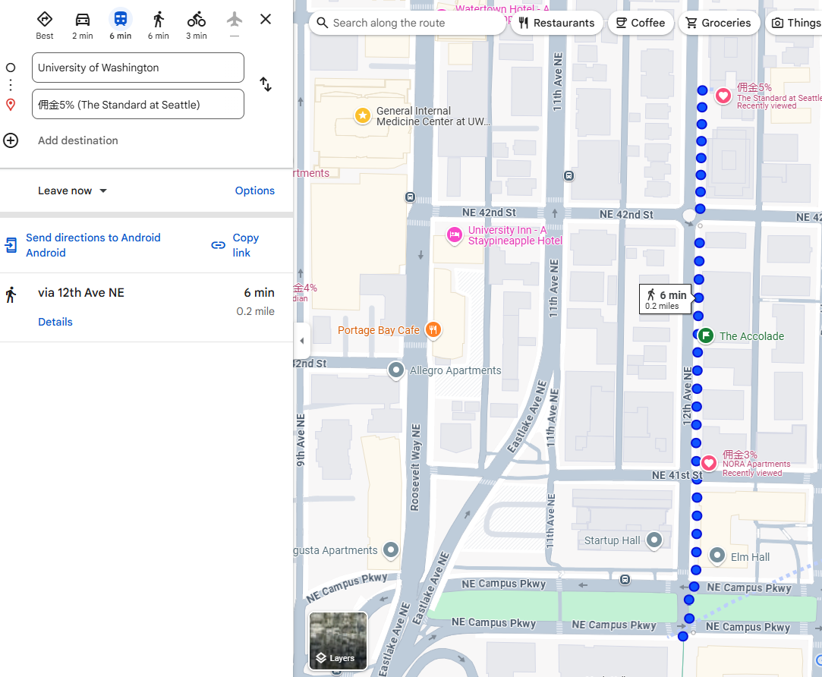Select the Transit travel mode

coord(121,20)
